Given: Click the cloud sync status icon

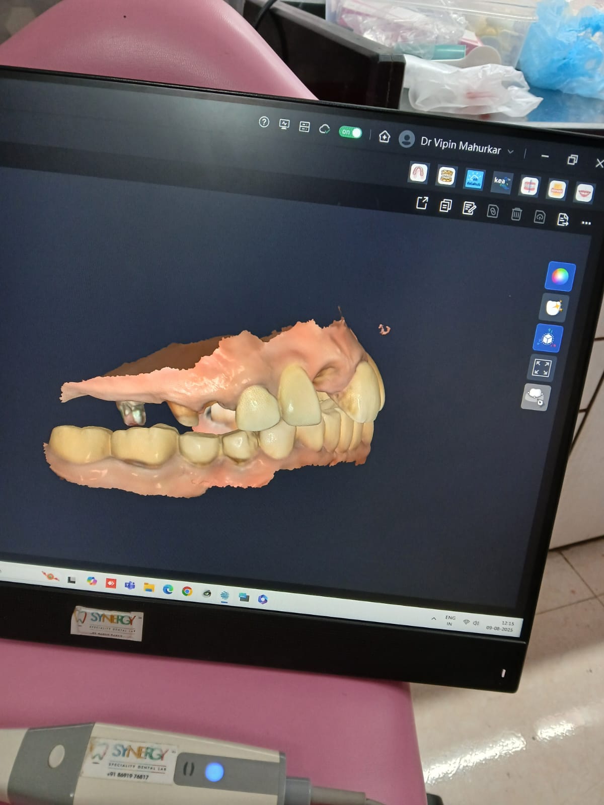Looking at the screenshot, I should [x=325, y=129].
